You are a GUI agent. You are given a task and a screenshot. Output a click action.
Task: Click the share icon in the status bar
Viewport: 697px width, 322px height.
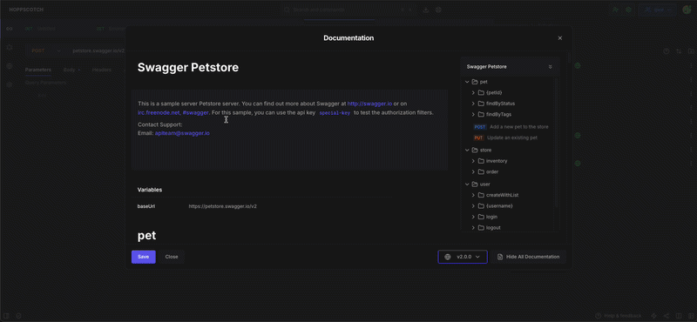[667, 316]
